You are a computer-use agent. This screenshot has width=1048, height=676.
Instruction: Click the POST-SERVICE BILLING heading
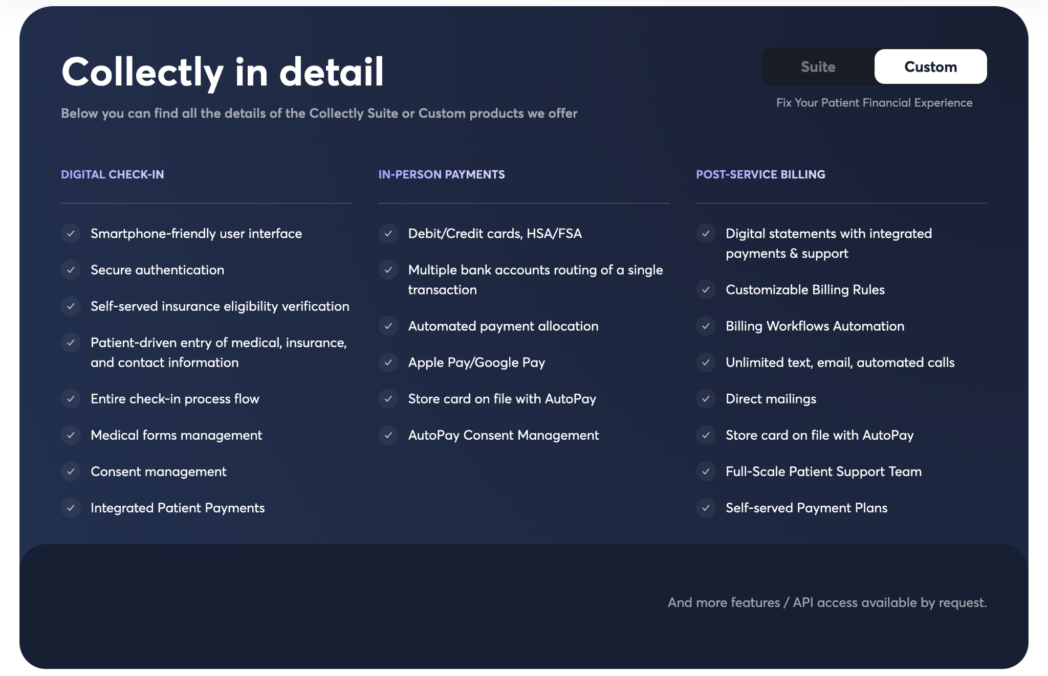(760, 174)
